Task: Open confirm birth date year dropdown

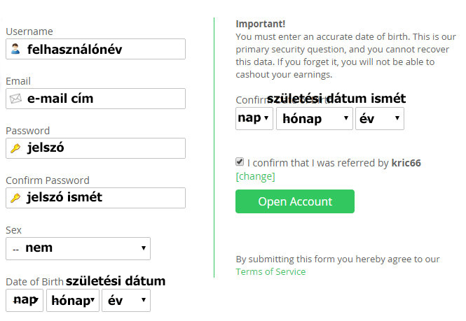Action: 380,118
